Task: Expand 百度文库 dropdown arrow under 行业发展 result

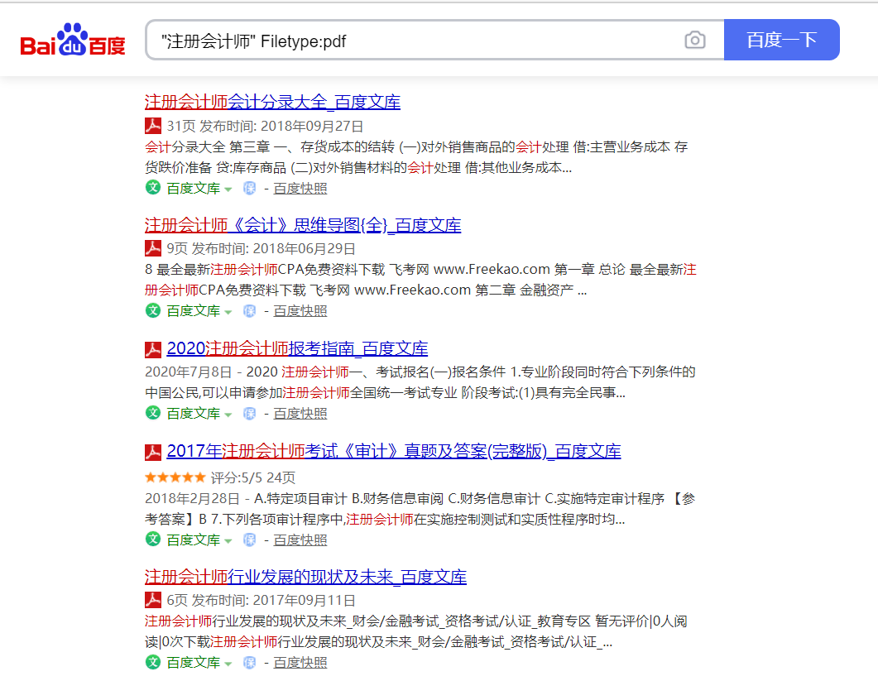Action: (x=228, y=664)
